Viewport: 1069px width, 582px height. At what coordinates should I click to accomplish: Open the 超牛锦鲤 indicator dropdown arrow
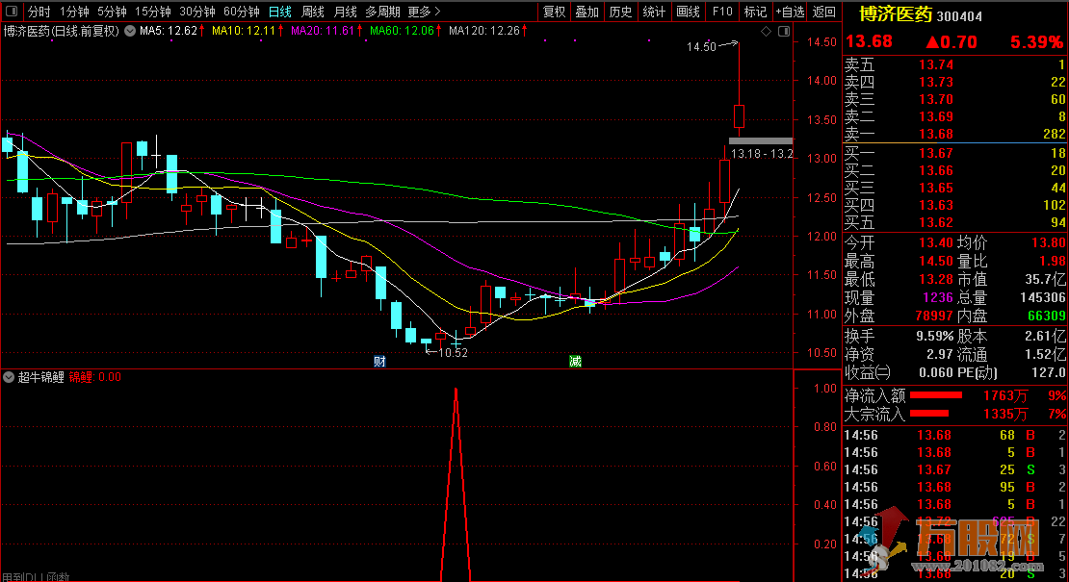click(x=9, y=376)
